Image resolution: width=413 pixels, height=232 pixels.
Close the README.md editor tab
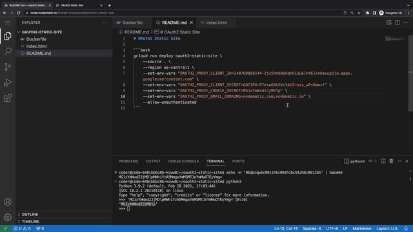point(191,23)
